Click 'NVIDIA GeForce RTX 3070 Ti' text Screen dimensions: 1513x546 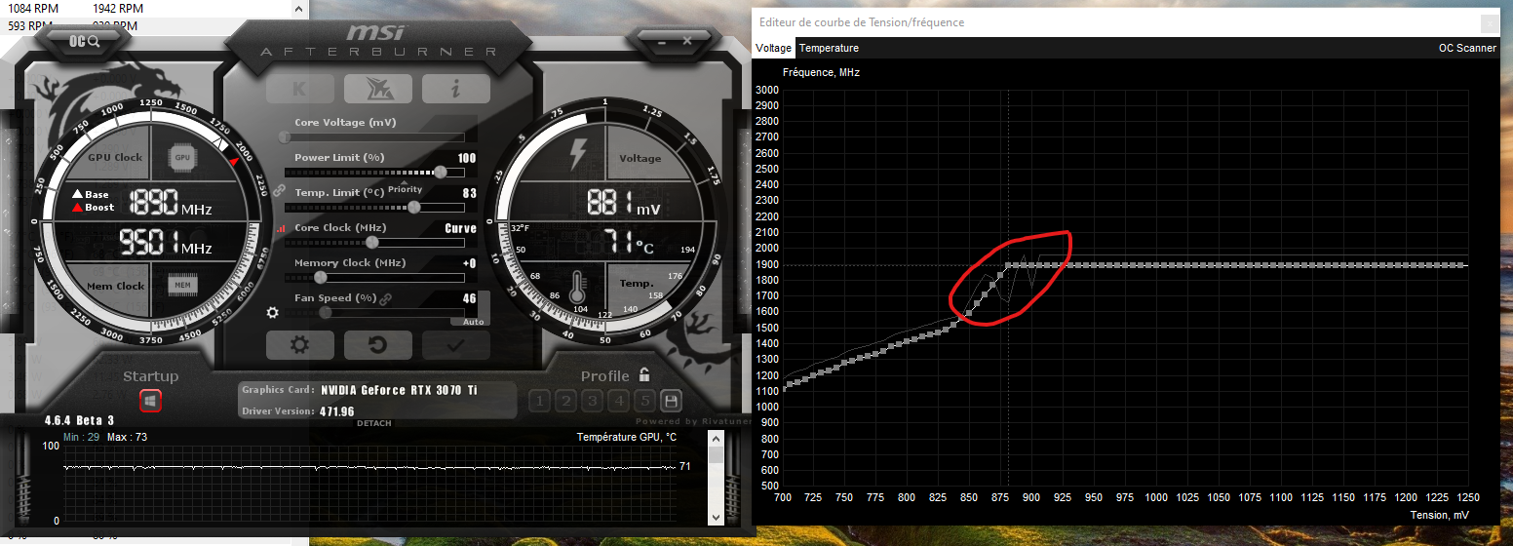[400, 390]
